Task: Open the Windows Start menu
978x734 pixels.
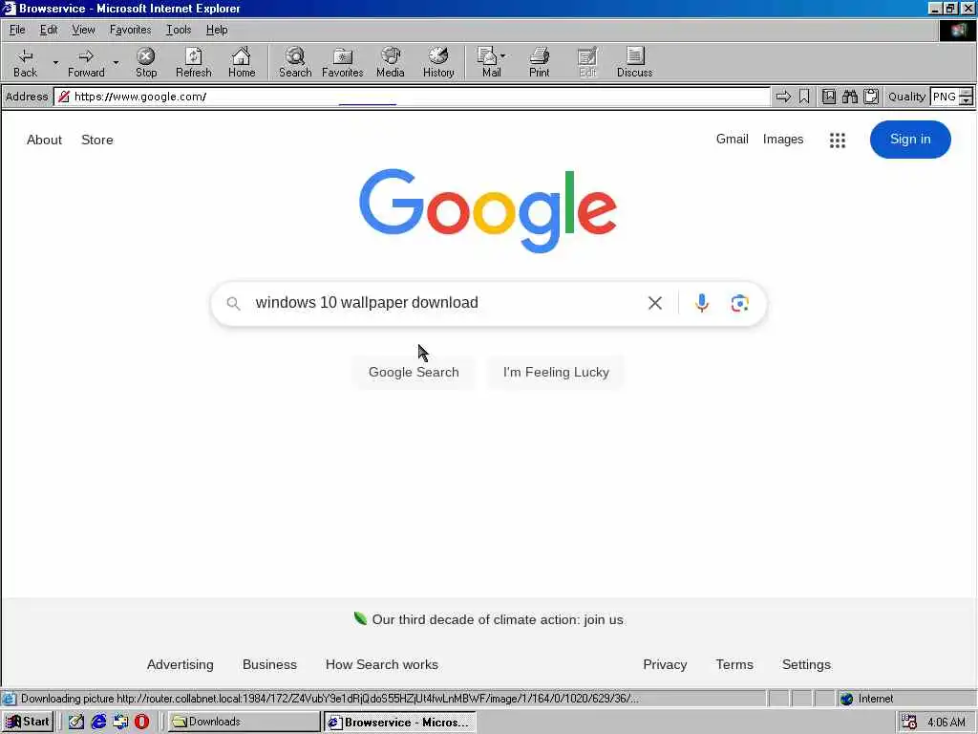Action: tap(28, 722)
